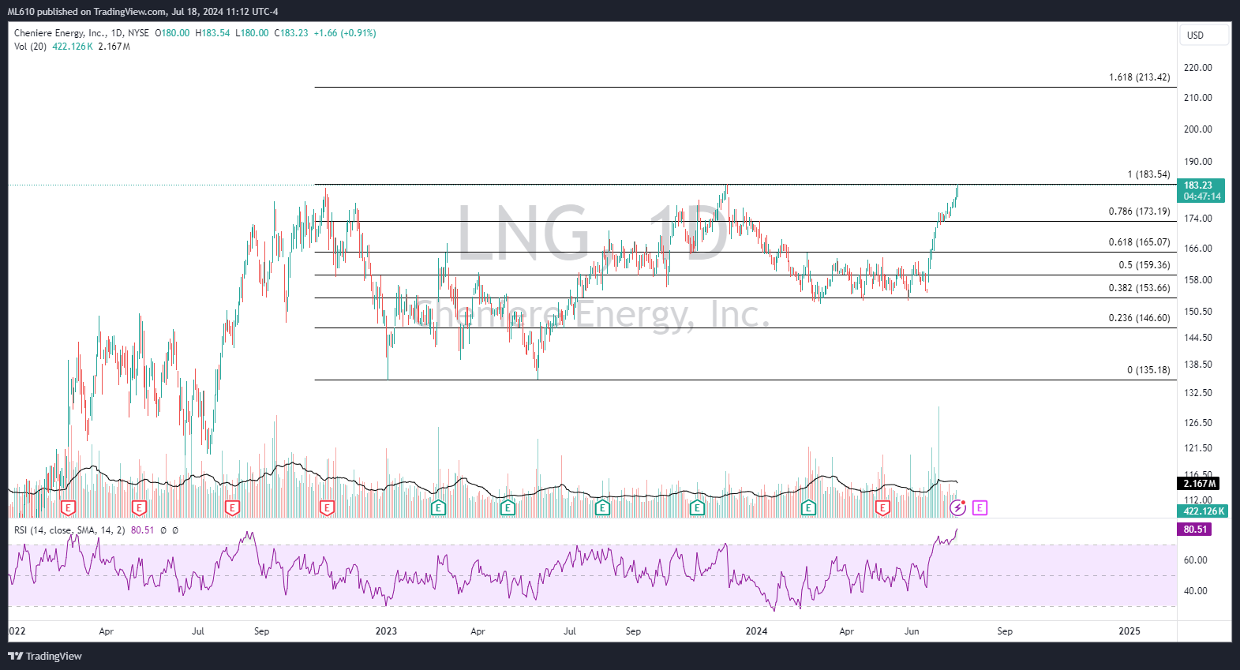
Task: Open the upcoming purple earnings marker
Action: [980, 508]
